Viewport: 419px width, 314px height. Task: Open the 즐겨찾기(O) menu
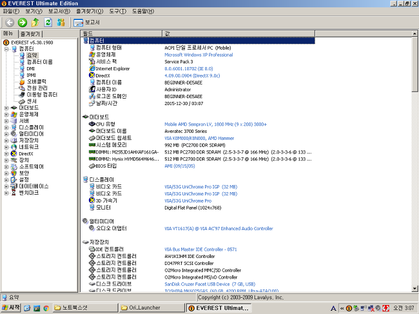click(90, 11)
